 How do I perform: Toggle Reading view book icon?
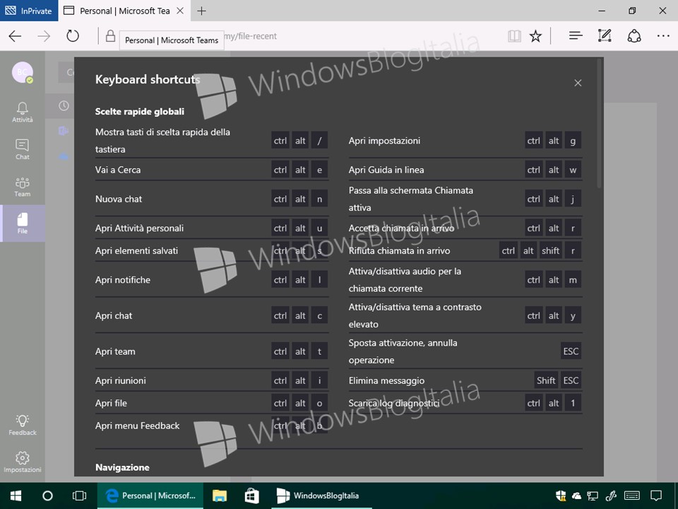point(514,36)
